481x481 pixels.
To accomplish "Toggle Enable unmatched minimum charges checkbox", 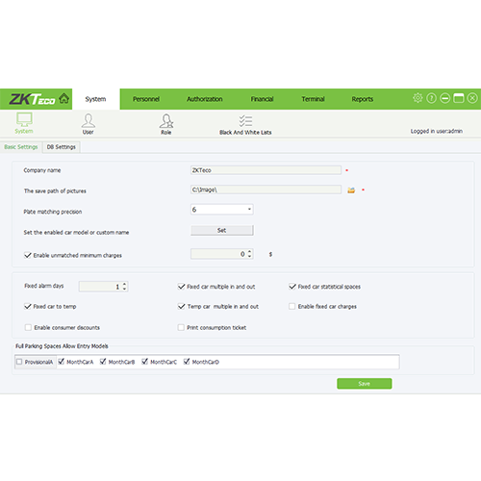I will tap(28, 255).
